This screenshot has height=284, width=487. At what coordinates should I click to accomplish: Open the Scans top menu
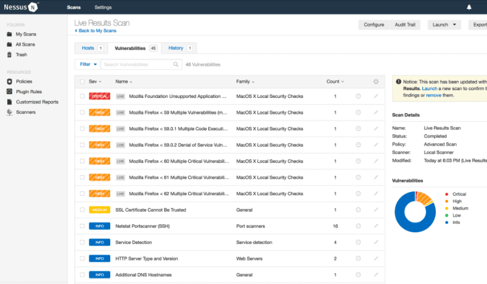(74, 7)
